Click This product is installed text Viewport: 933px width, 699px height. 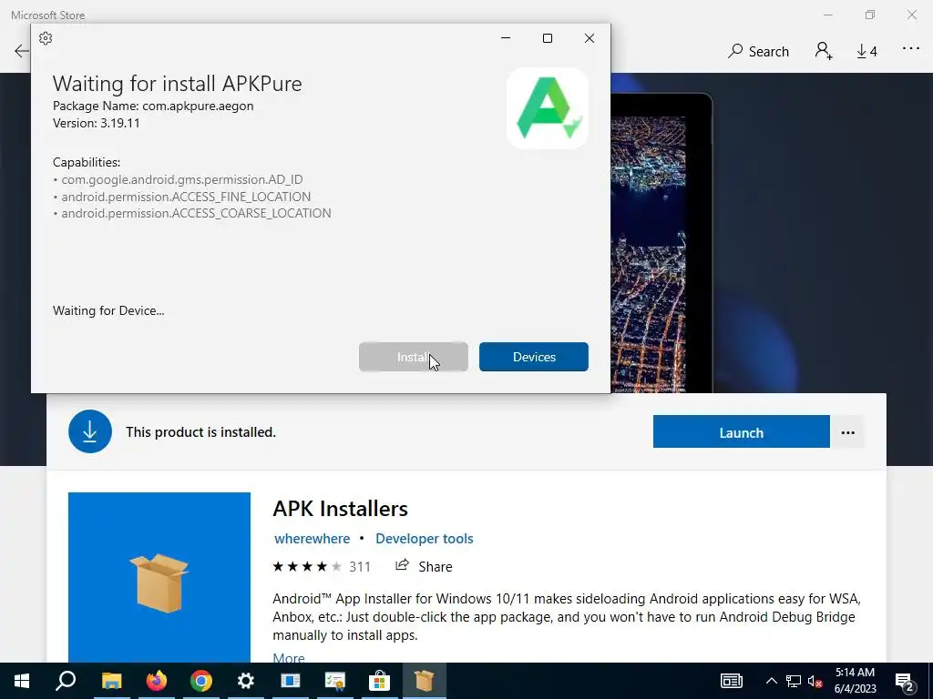coord(200,432)
